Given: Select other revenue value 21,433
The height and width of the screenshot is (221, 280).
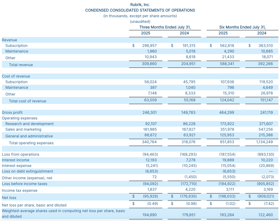Looking at the screenshot, I should click(x=228, y=57).
